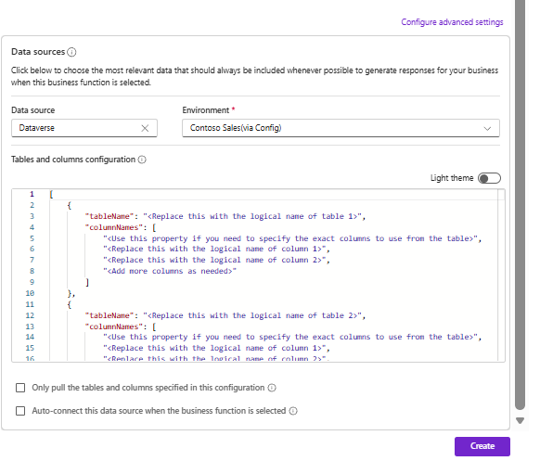Click line 14 "<Use this property" text
Viewport: 540px width, 461px height.
(x=292, y=337)
